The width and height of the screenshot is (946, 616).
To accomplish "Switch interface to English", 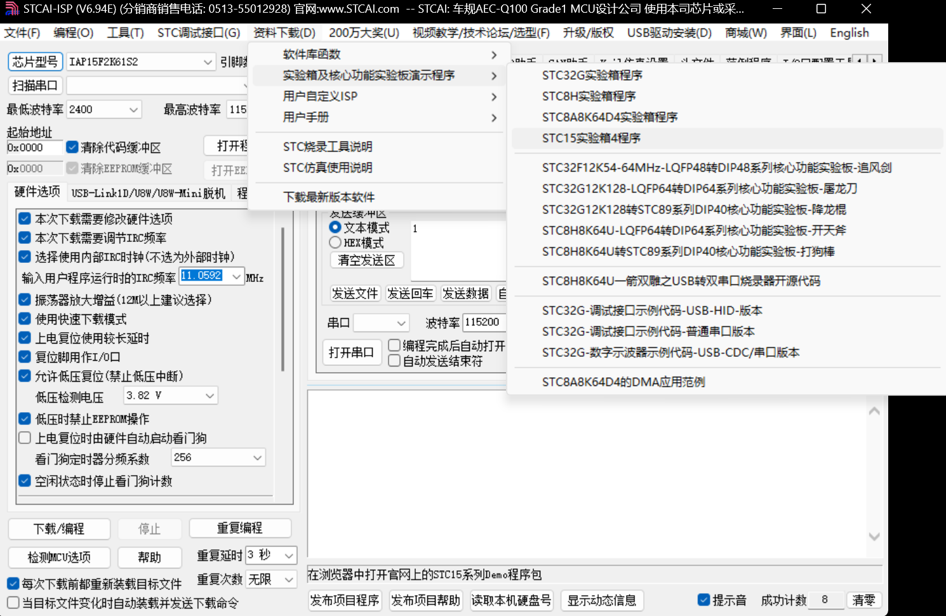I will (x=849, y=33).
